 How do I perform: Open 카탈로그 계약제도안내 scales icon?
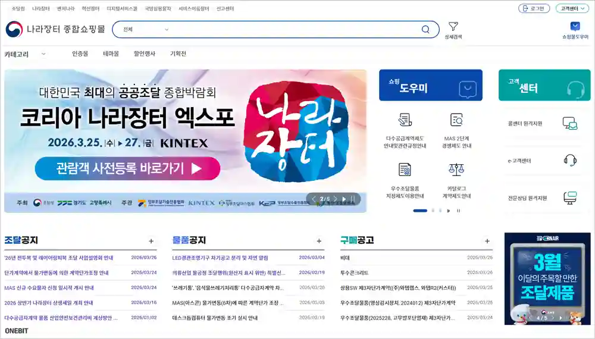click(x=456, y=169)
